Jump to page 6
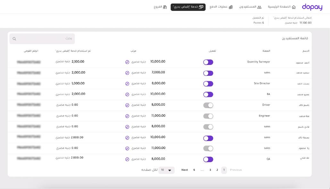The height and width of the screenshot is (189, 330). point(194,170)
